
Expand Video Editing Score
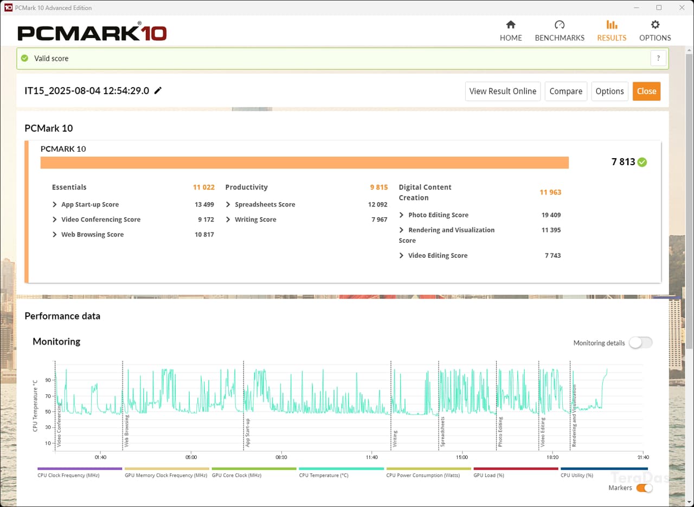(x=402, y=256)
